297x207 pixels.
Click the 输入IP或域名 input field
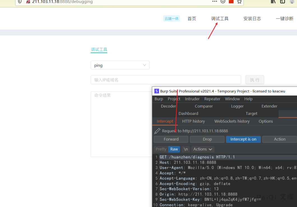click(x=166, y=80)
